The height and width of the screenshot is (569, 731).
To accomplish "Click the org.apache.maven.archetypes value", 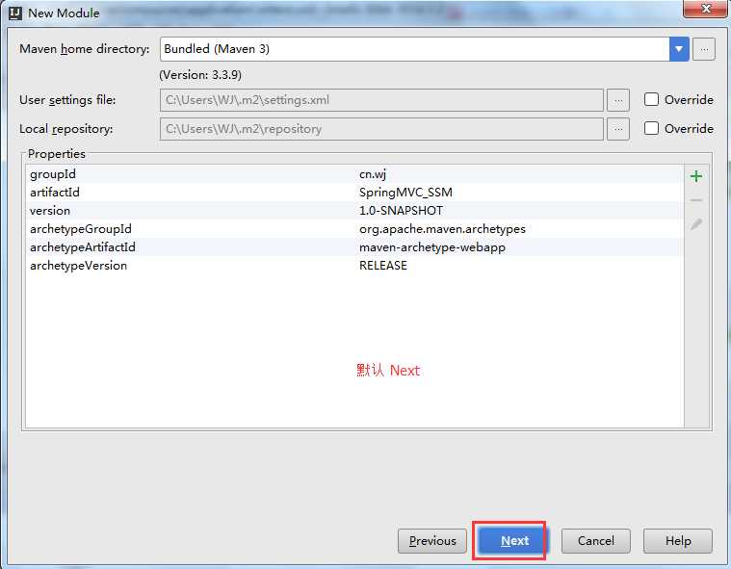I will [442, 229].
